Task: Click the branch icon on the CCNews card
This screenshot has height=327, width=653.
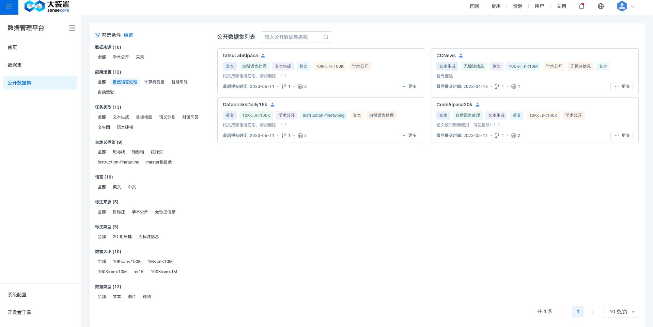Action: [x=497, y=87]
